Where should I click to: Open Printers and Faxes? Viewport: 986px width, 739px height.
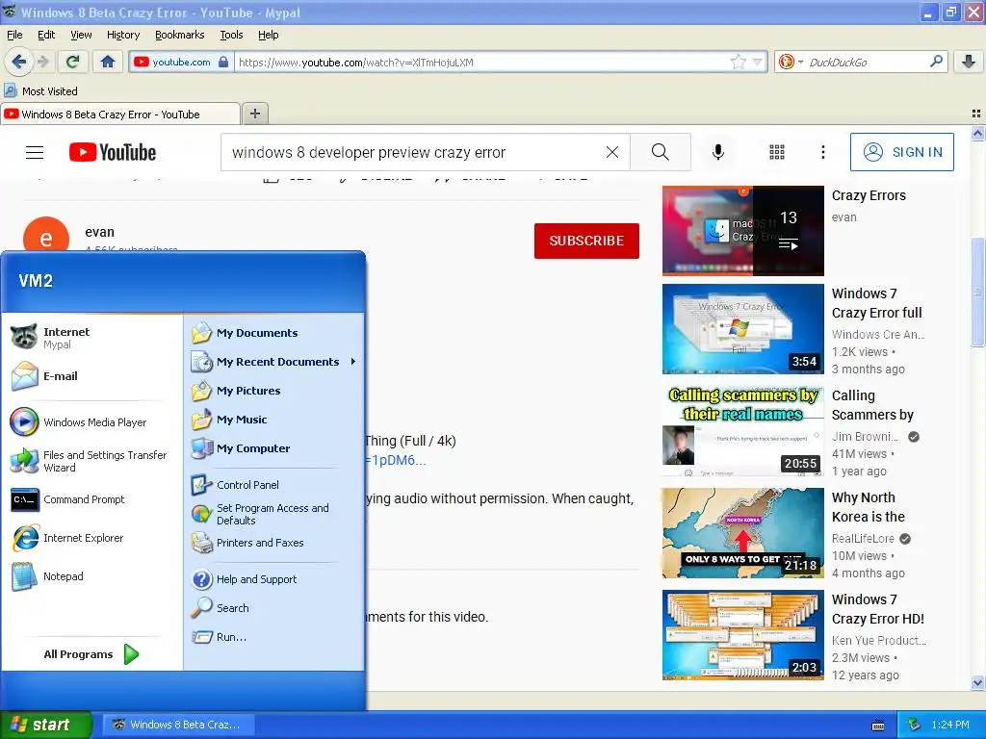274,543
